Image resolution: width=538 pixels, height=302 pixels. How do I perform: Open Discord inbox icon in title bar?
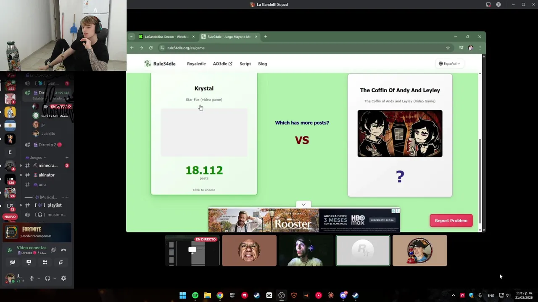488,5
